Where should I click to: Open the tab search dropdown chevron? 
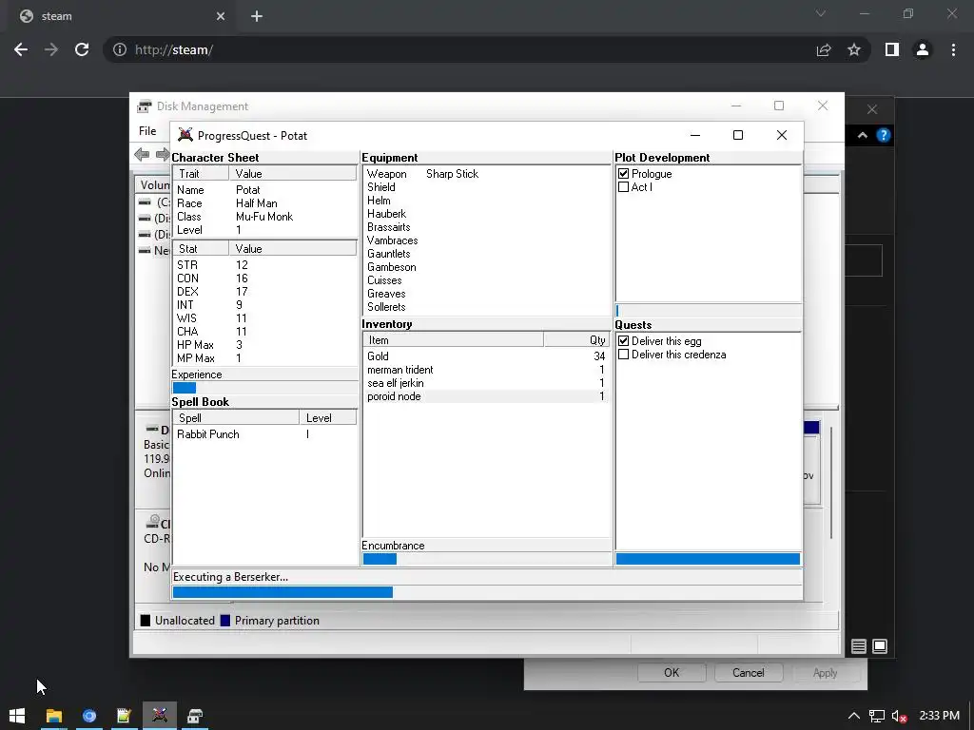[821, 13]
